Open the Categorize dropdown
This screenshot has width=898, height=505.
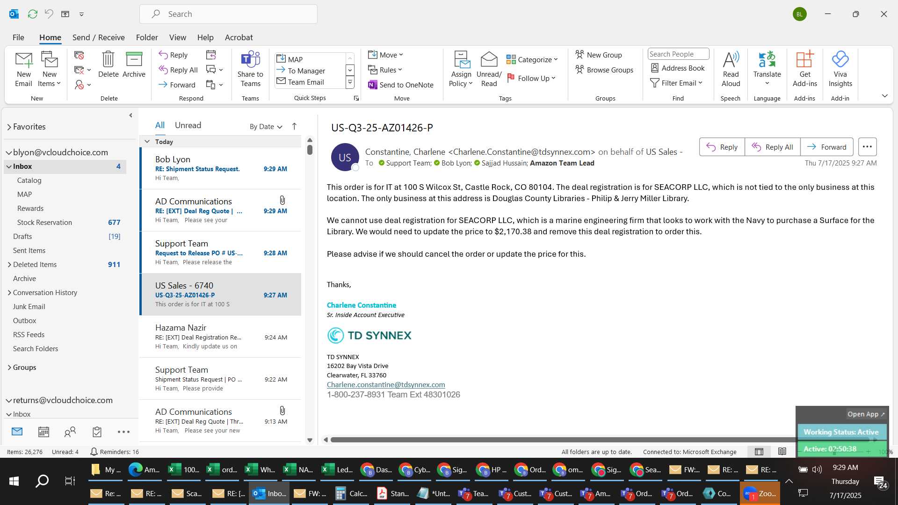coord(532,59)
